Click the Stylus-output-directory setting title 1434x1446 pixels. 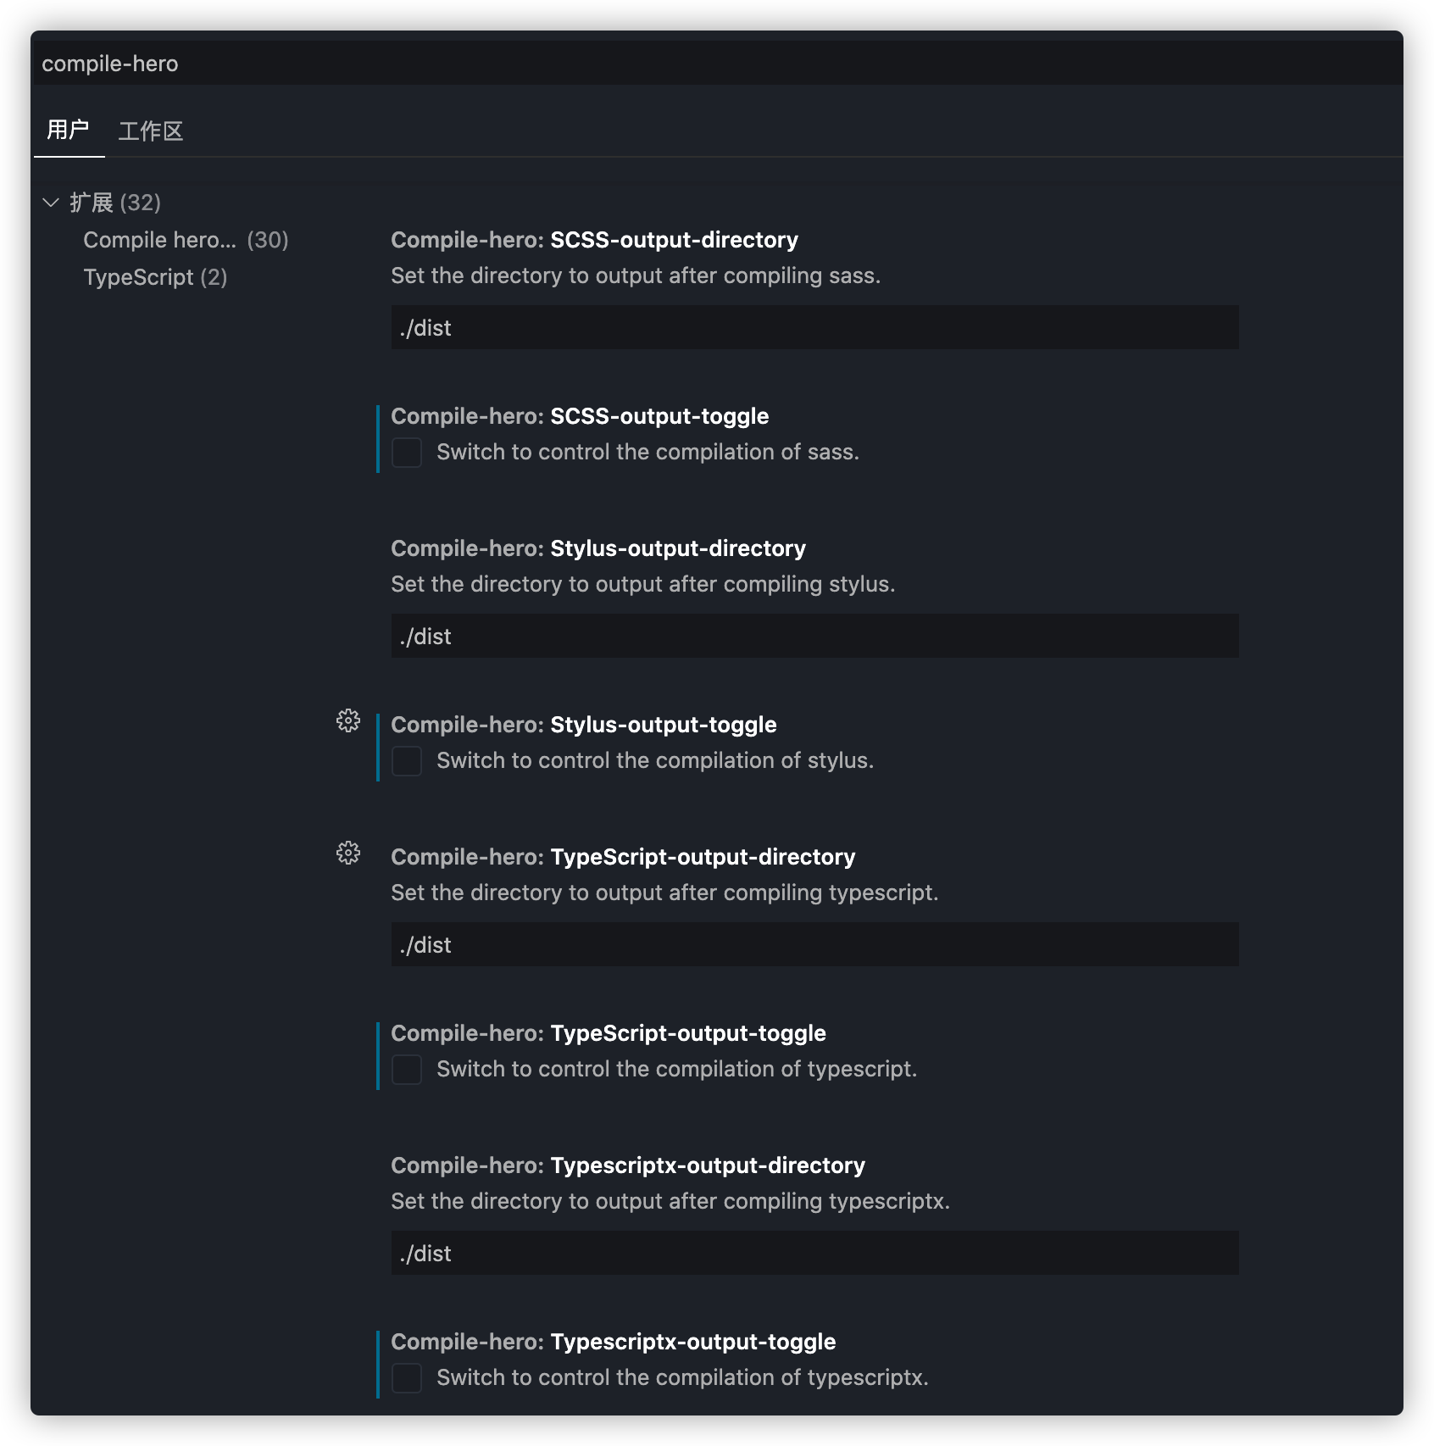coord(598,548)
